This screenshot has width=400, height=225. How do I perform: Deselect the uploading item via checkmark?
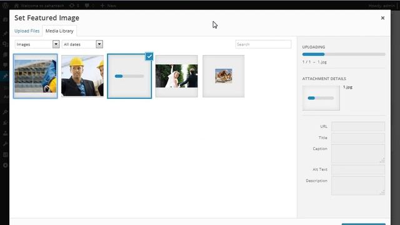pyautogui.click(x=149, y=56)
